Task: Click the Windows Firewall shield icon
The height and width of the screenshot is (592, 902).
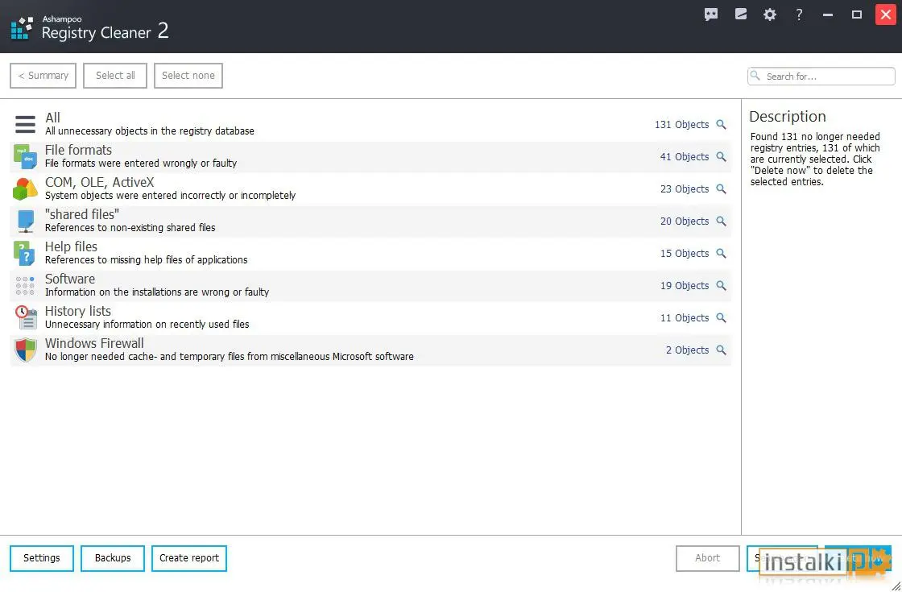Action: [25, 350]
